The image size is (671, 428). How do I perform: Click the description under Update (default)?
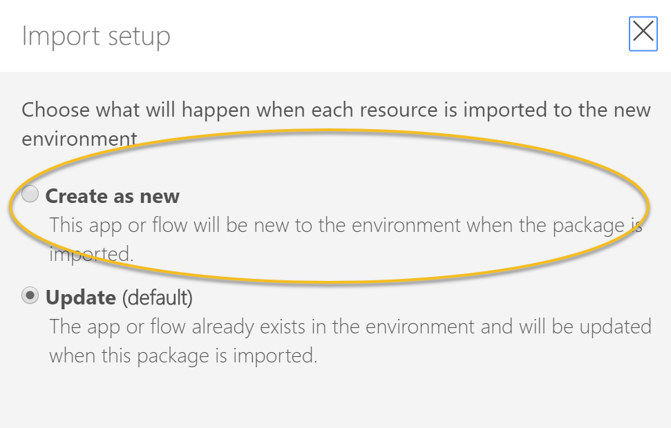point(350,341)
